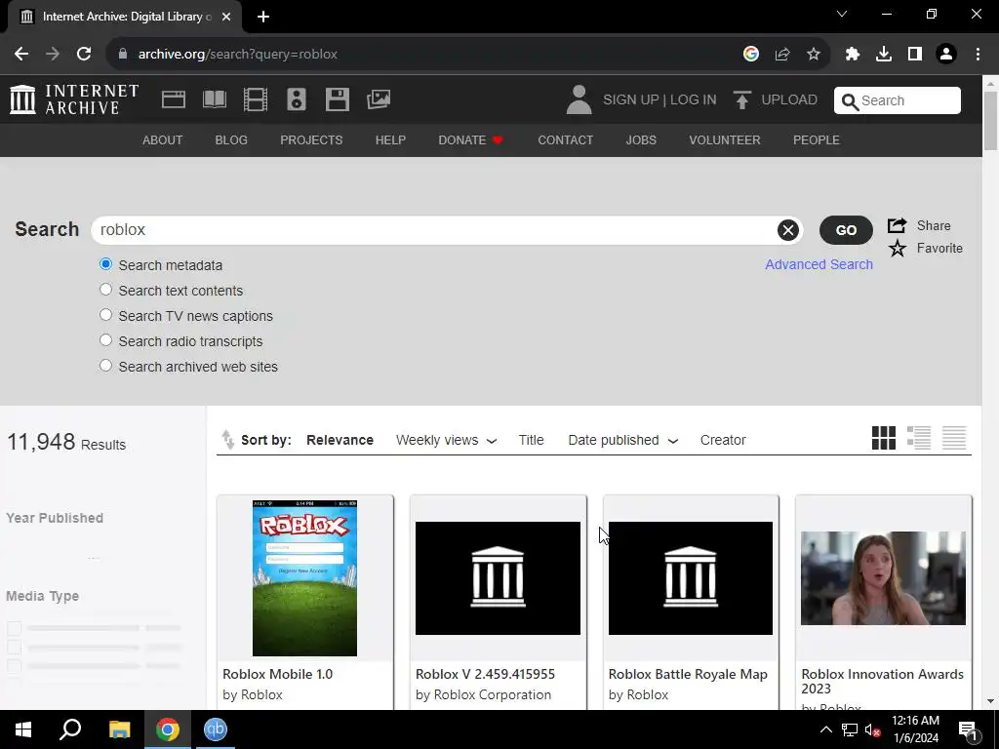Open the Video film strip icon
The width and height of the screenshot is (999, 749).
point(256,99)
